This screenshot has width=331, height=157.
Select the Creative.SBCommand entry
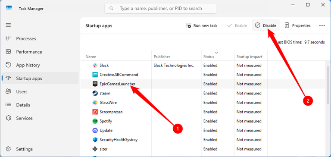point(119,75)
